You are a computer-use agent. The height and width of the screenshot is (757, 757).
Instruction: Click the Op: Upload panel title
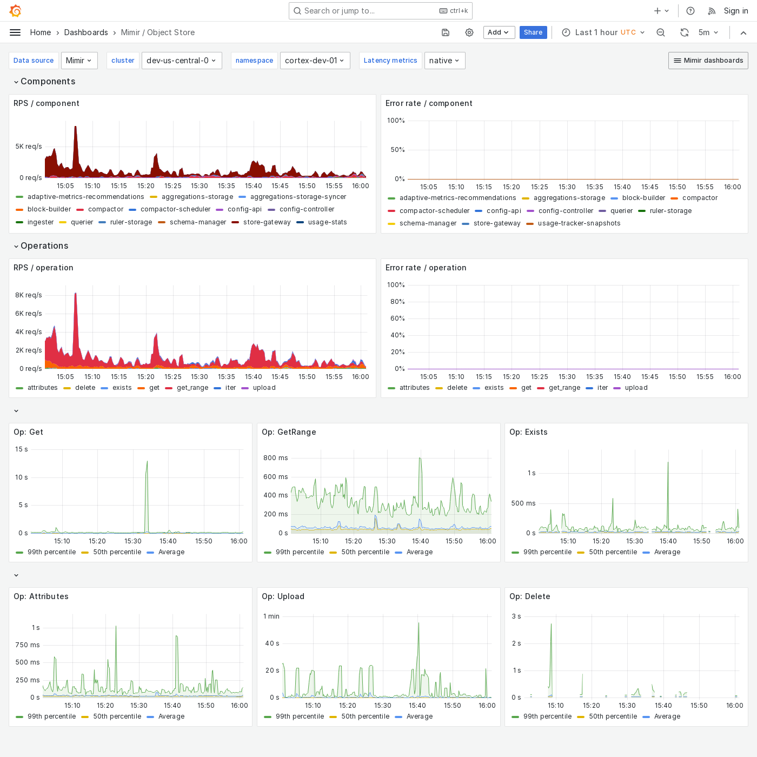(x=283, y=596)
